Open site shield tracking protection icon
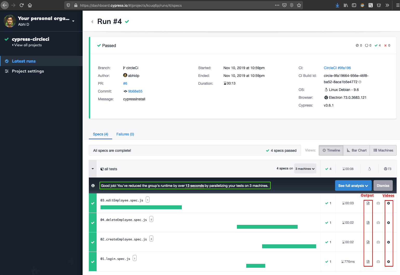400x275 pixels. click(68, 5)
